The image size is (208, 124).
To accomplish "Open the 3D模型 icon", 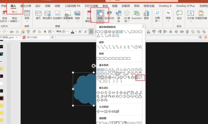I will (127, 16).
